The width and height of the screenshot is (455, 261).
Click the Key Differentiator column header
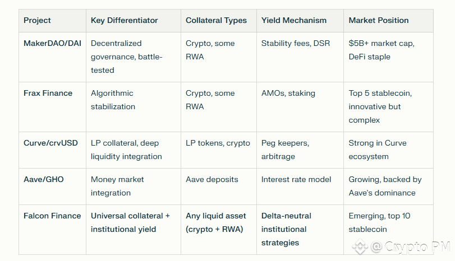coord(124,20)
